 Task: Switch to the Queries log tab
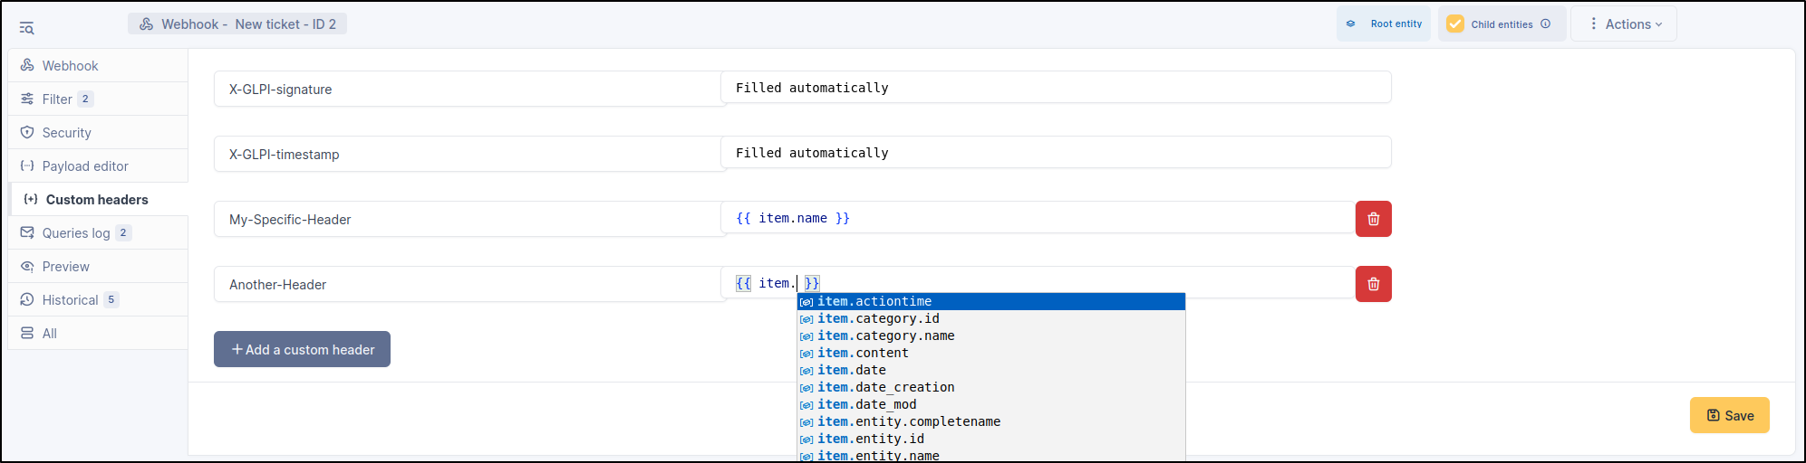76,233
